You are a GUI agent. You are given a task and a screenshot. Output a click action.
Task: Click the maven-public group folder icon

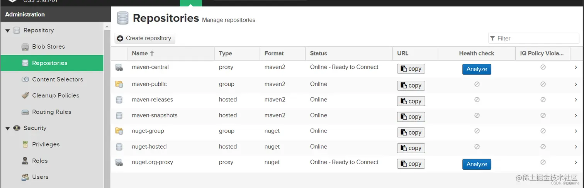(x=119, y=84)
